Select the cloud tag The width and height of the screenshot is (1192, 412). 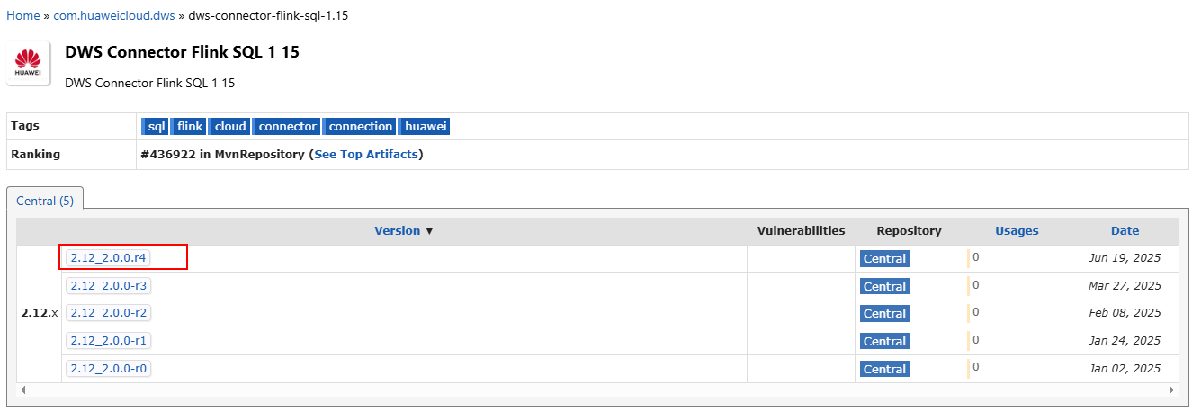[x=230, y=127]
